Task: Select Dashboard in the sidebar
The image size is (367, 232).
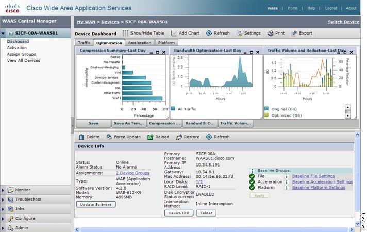Action: [18, 41]
